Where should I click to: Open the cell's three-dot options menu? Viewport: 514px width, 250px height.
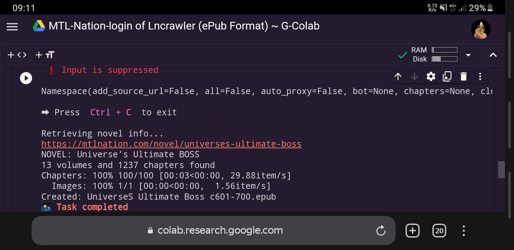pyautogui.click(x=480, y=76)
